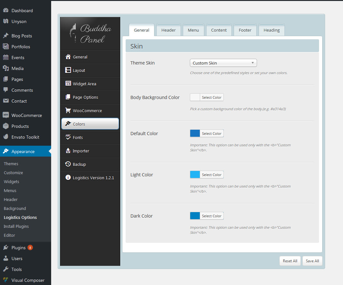Click the shopping cart icon in Buddha Panel
This screenshot has width=343, height=285.
click(x=68, y=110)
